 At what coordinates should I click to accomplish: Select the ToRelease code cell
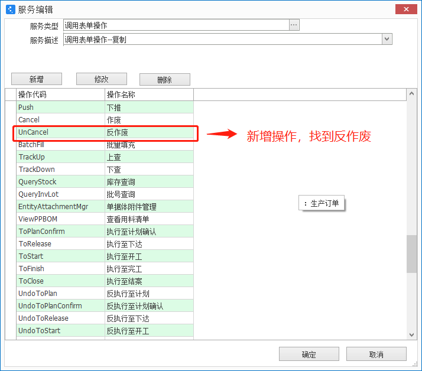coord(60,243)
